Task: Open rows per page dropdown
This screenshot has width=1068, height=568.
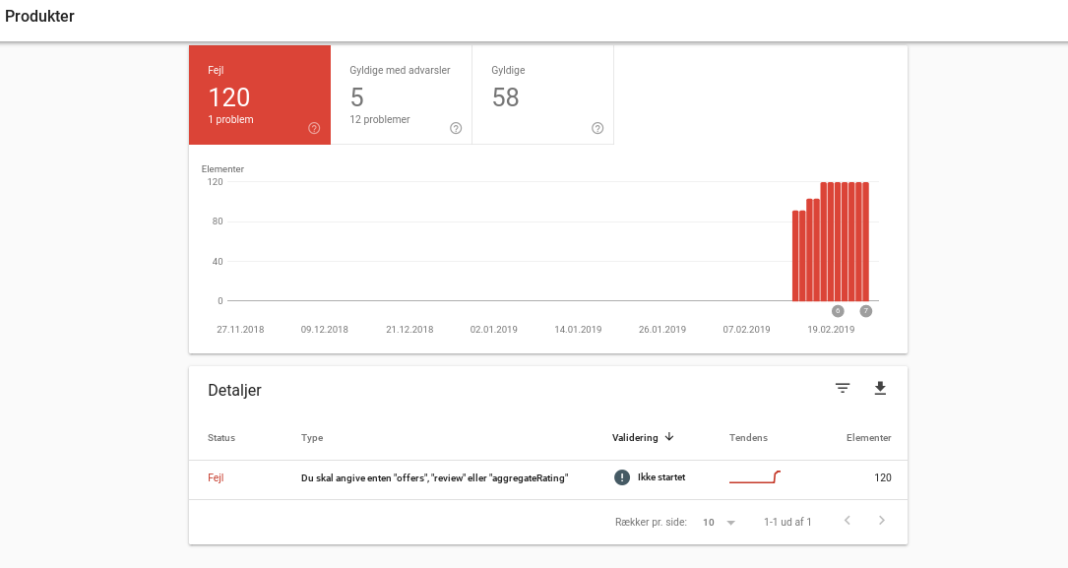Action: [720, 523]
